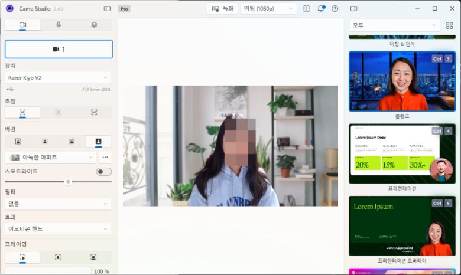Switch to the microphone audio tab

click(x=59, y=25)
